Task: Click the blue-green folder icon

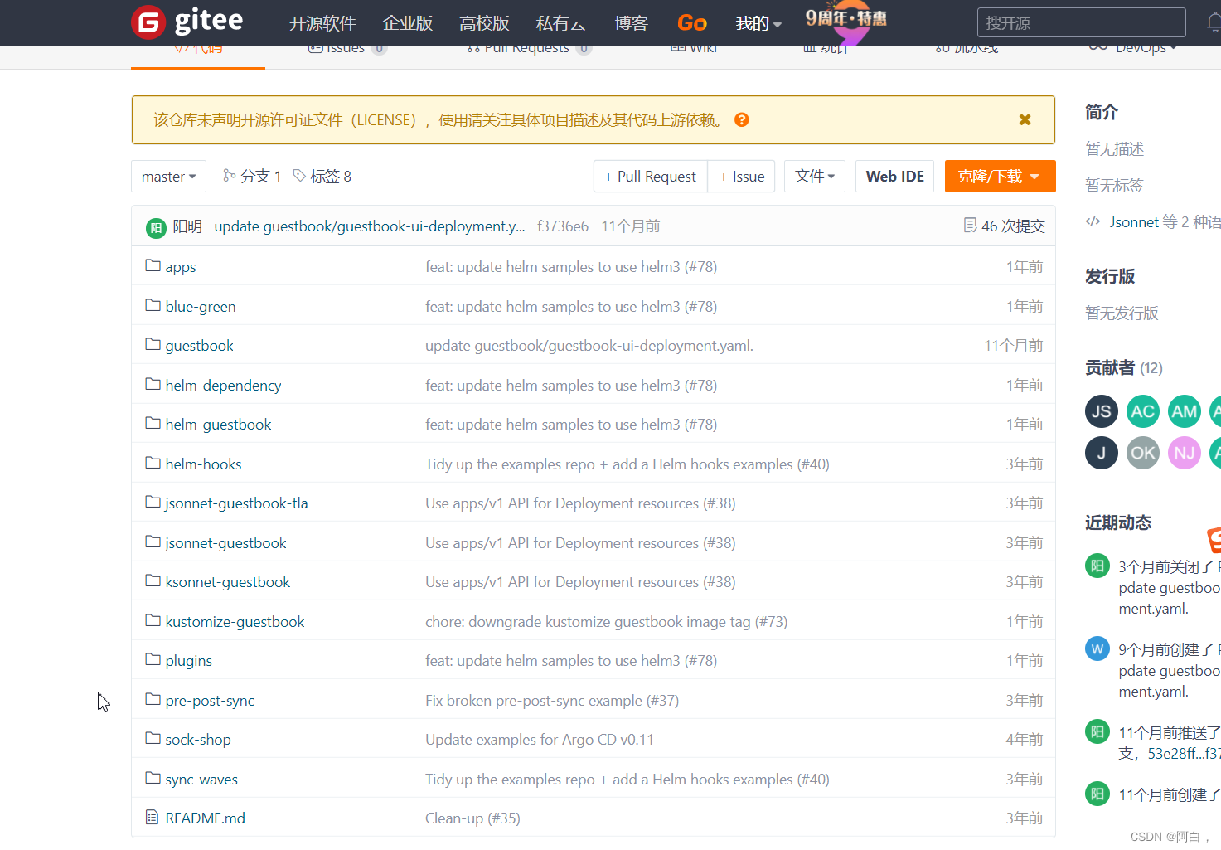Action: (153, 305)
